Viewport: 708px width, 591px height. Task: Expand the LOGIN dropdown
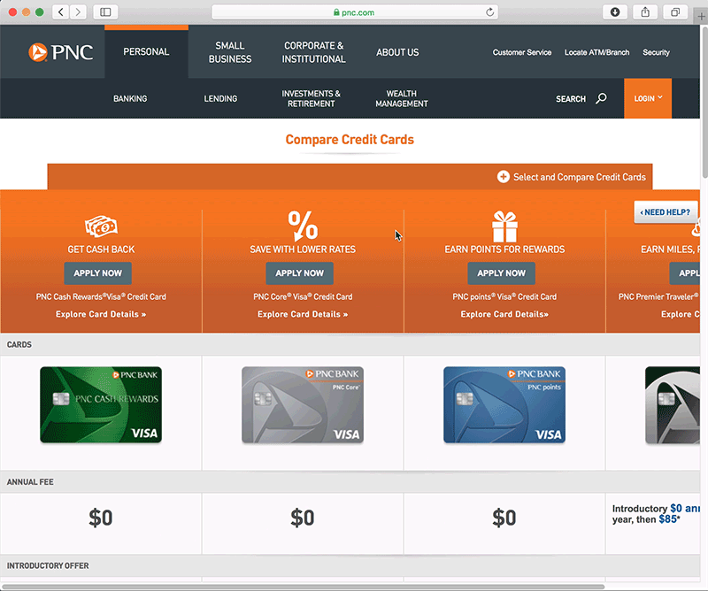tap(648, 98)
